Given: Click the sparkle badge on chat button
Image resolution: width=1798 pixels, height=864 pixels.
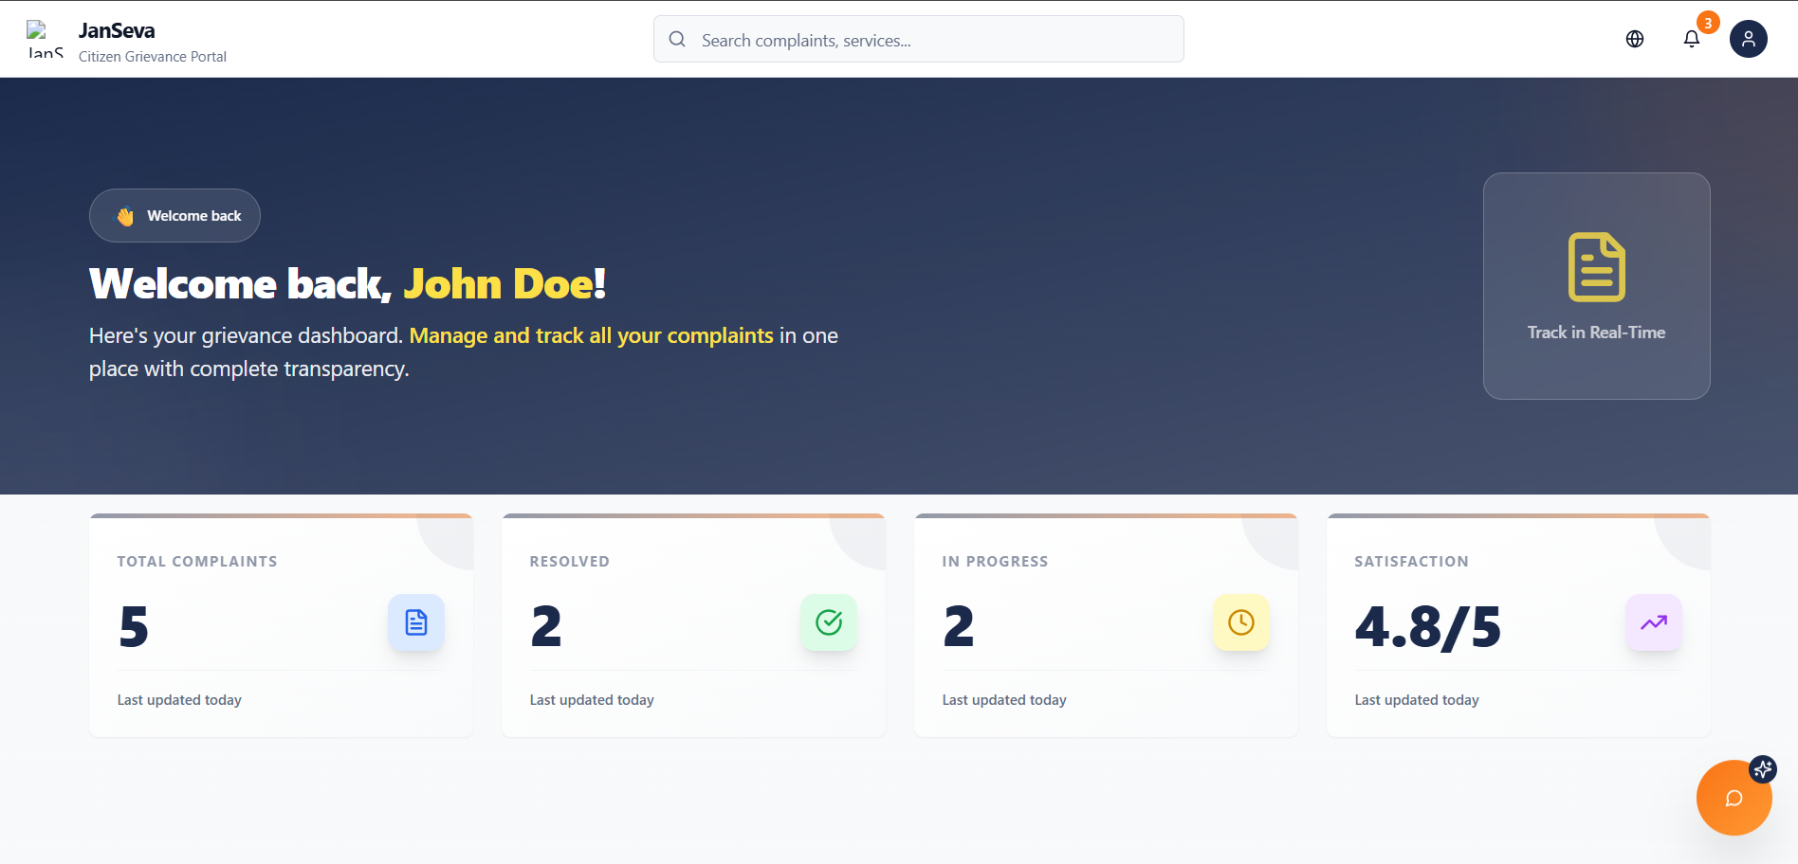Looking at the screenshot, I should point(1763,768).
